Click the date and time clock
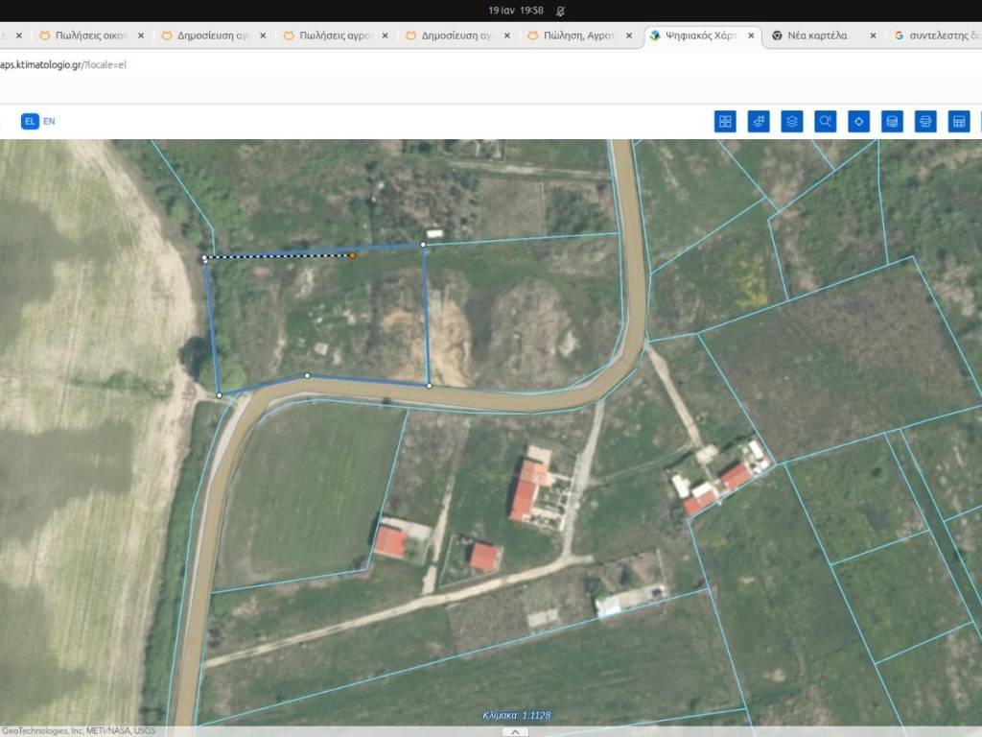The width and height of the screenshot is (982, 737). point(516,11)
